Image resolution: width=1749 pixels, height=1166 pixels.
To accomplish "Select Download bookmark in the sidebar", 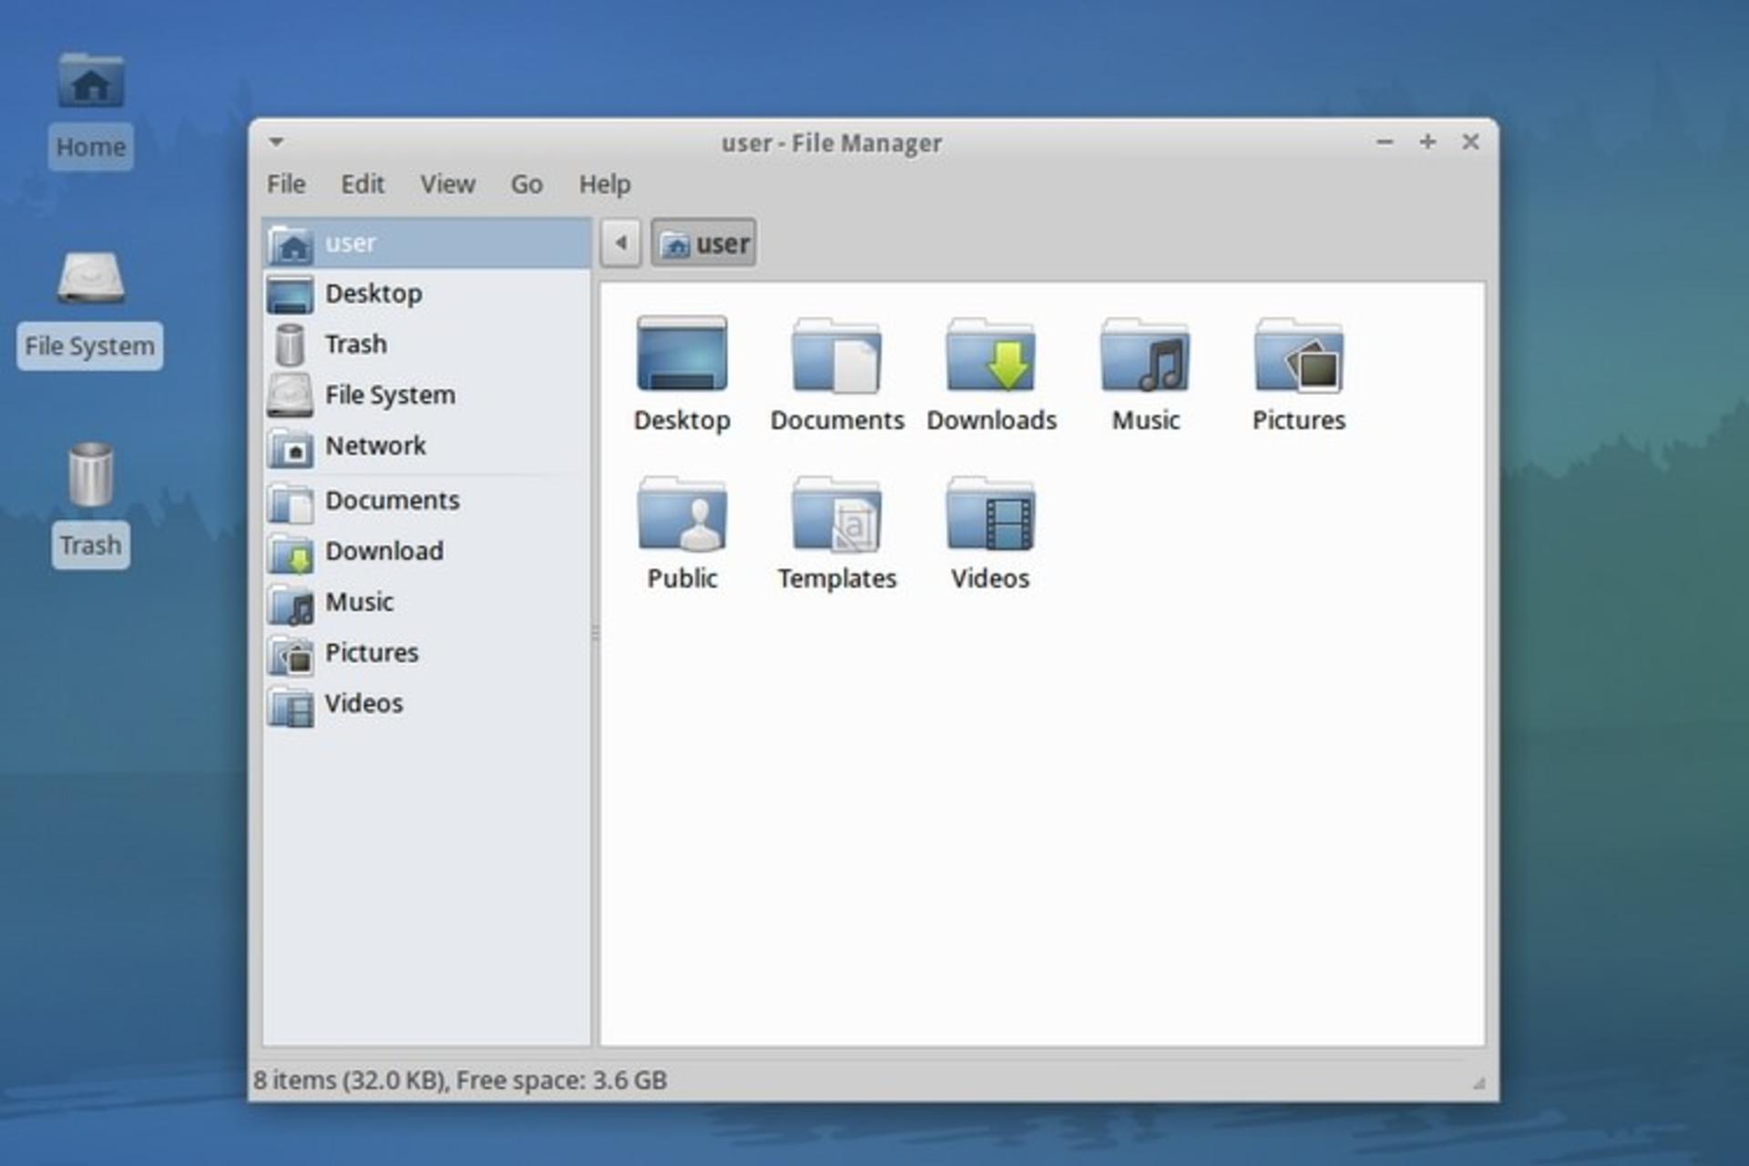I will 426,551.
